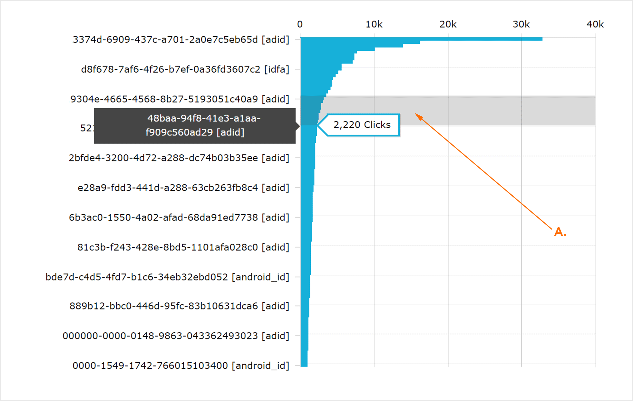The height and width of the screenshot is (401, 633).
Task: Click the 9304e-4665-4568-8b27-5193051c40a9 [adid] label
Action: [180, 99]
